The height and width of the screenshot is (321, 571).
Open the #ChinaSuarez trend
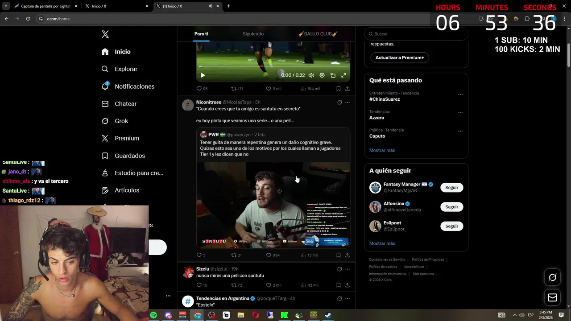click(385, 99)
